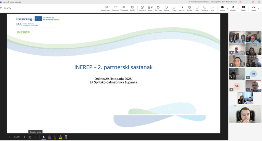Choose the eraser tool in slide toolbar
The height and width of the screenshot is (141, 262).
tap(66, 137)
